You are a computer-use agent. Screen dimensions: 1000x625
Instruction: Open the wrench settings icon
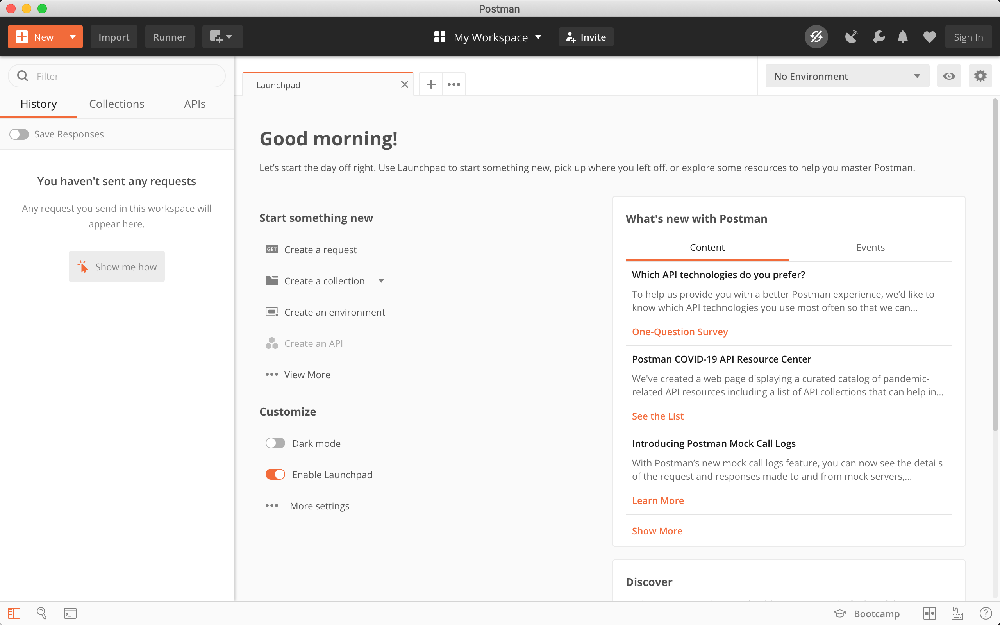coord(879,37)
